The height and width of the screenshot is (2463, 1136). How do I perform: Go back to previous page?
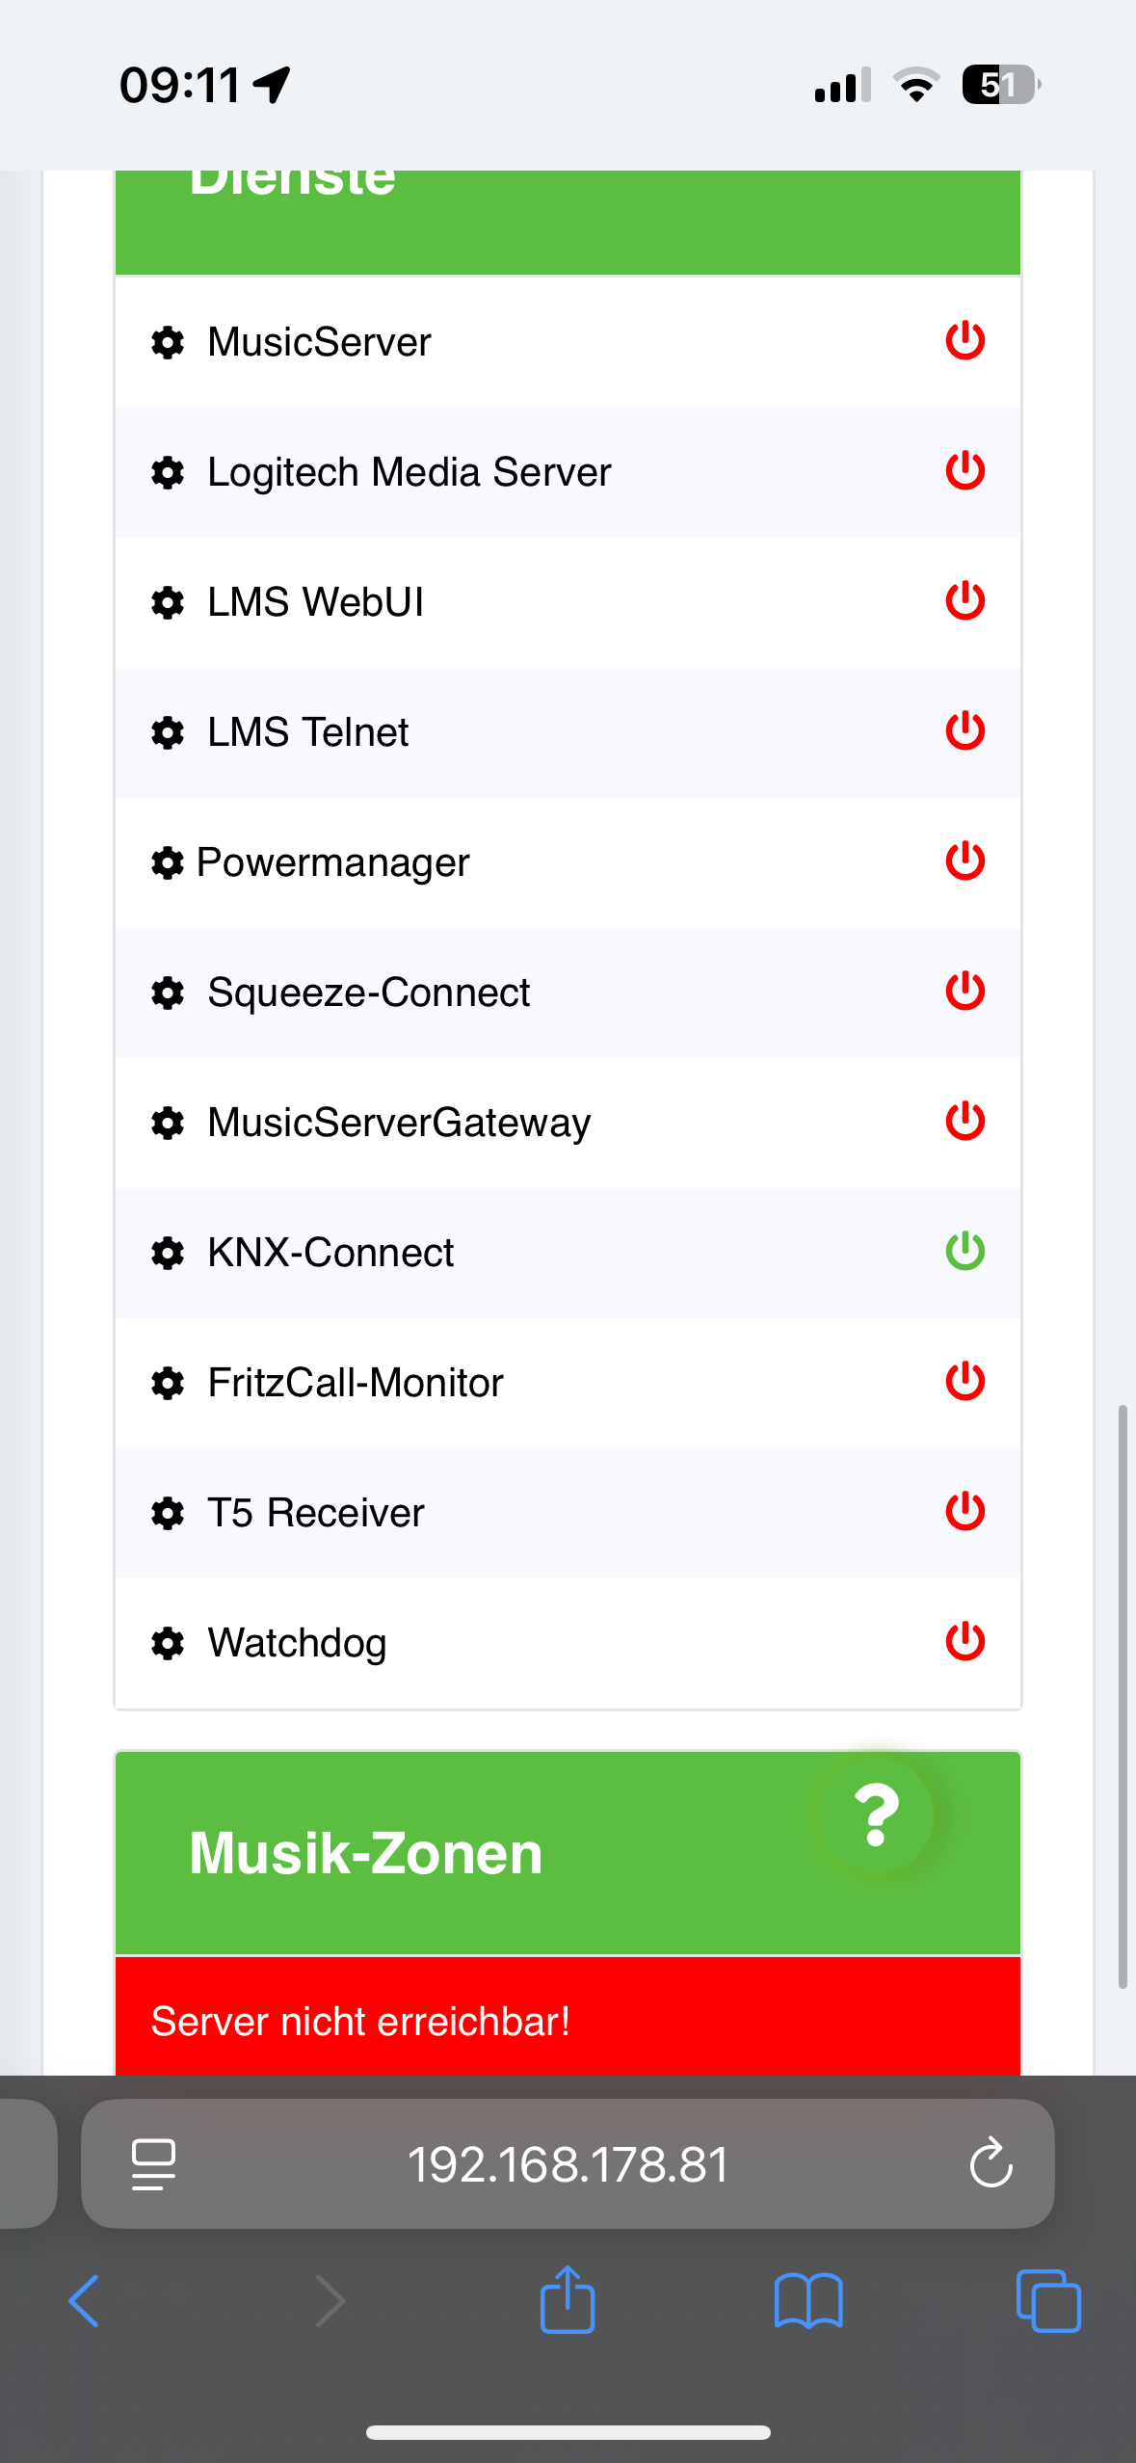[84, 2301]
